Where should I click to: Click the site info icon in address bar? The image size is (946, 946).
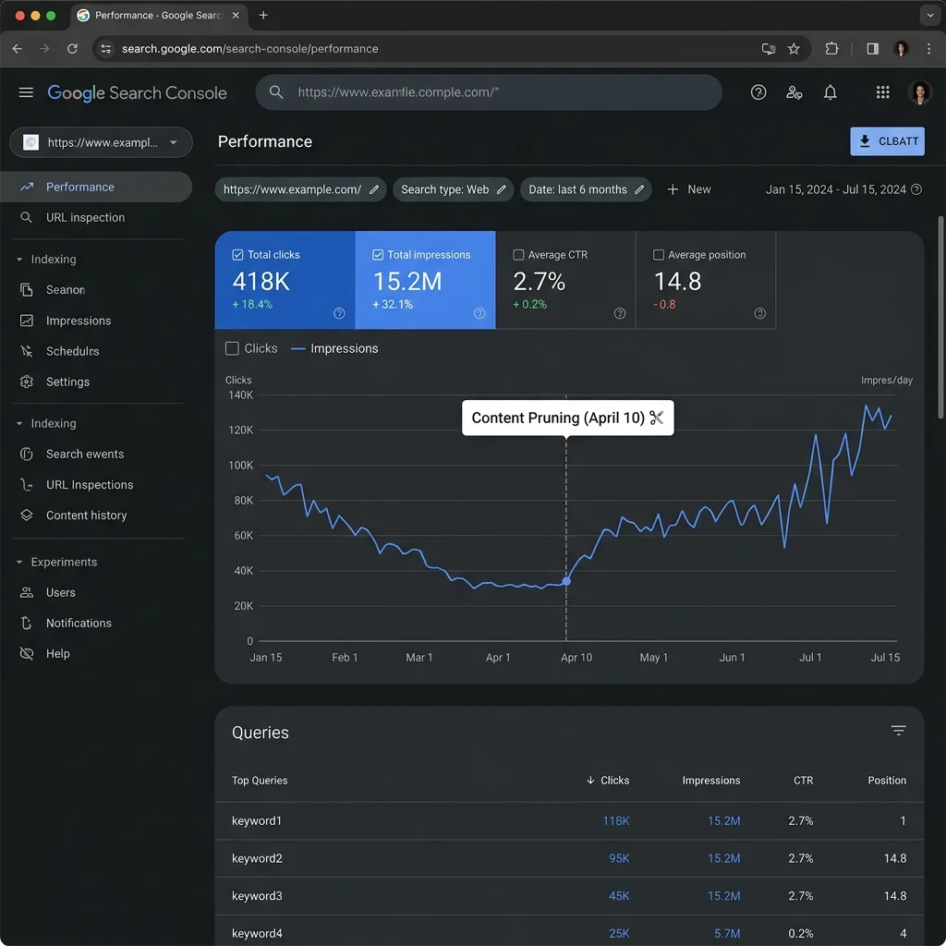point(105,49)
